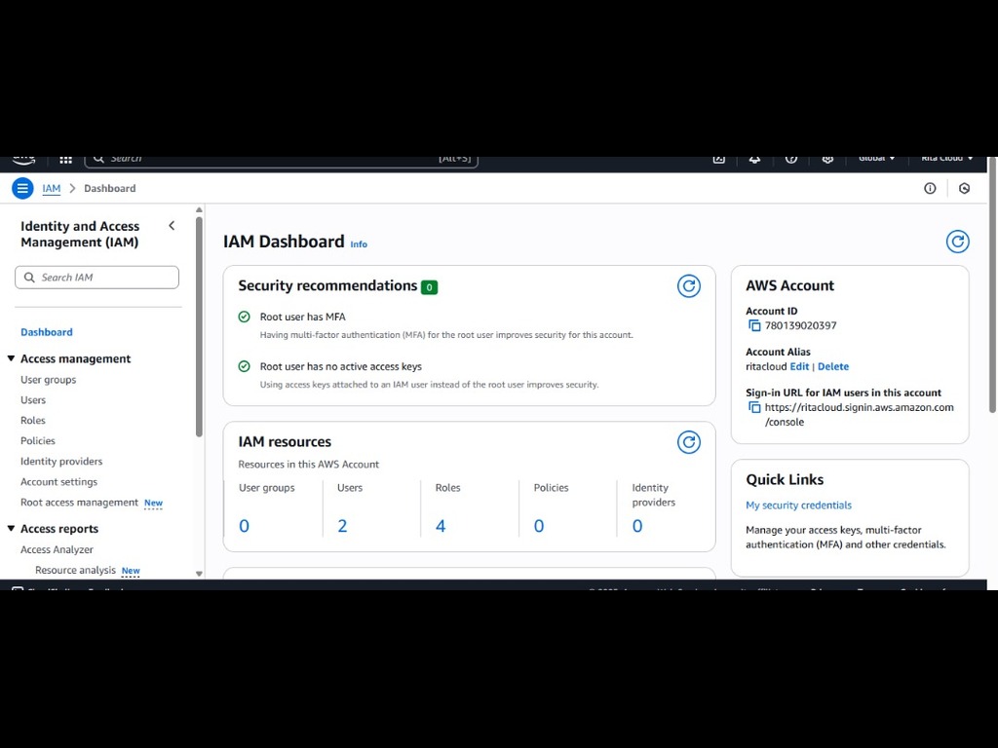
Task: Focus the Search IAM field
Action: [96, 278]
